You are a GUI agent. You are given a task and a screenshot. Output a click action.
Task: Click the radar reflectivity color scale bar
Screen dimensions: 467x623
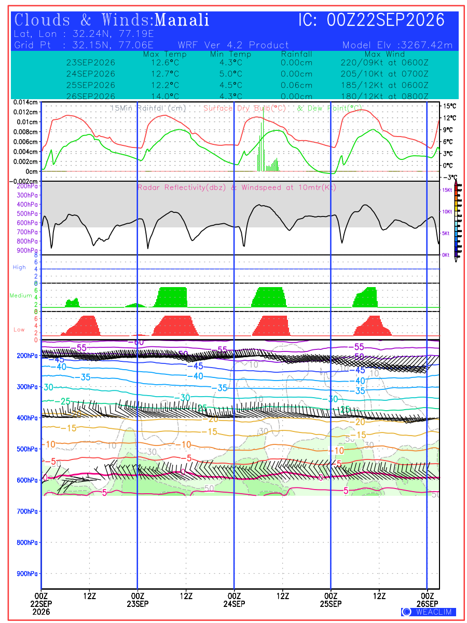(457, 219)
